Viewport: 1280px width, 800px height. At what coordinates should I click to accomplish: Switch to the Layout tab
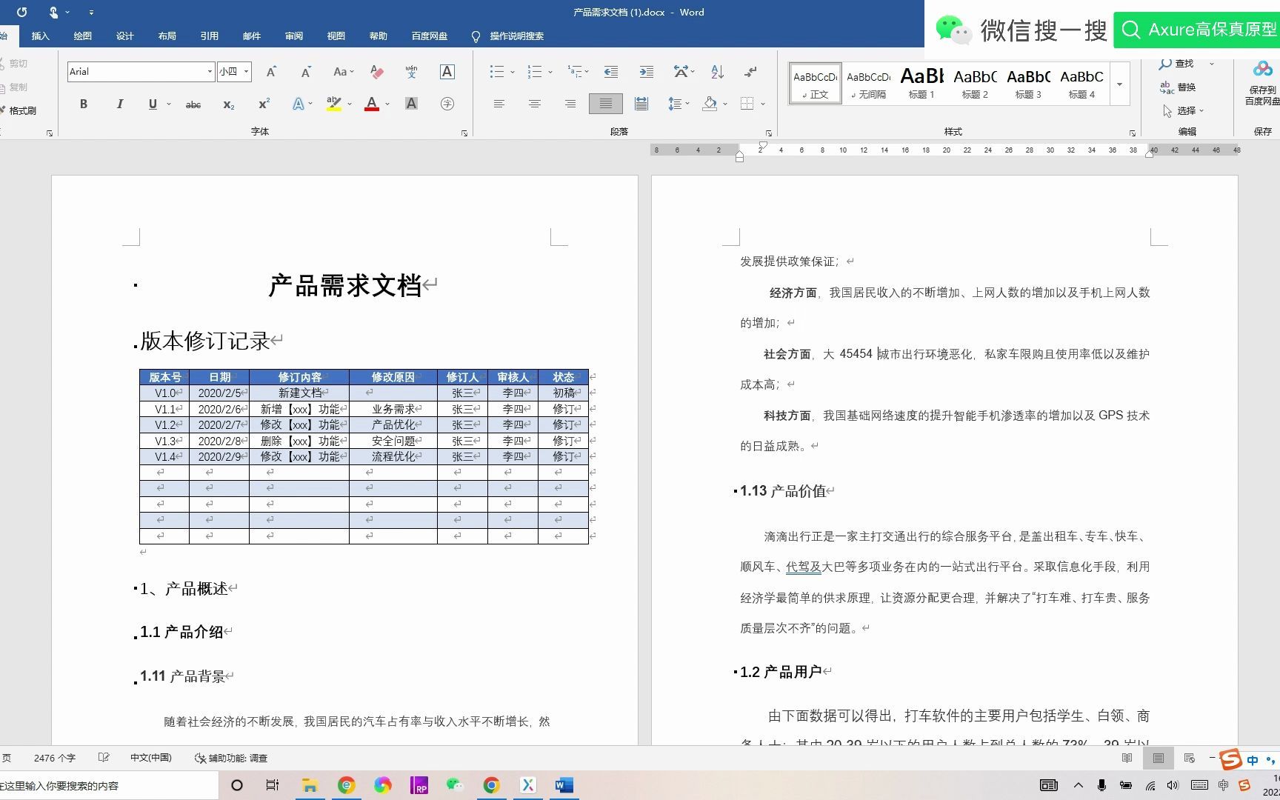pos(167,36)
